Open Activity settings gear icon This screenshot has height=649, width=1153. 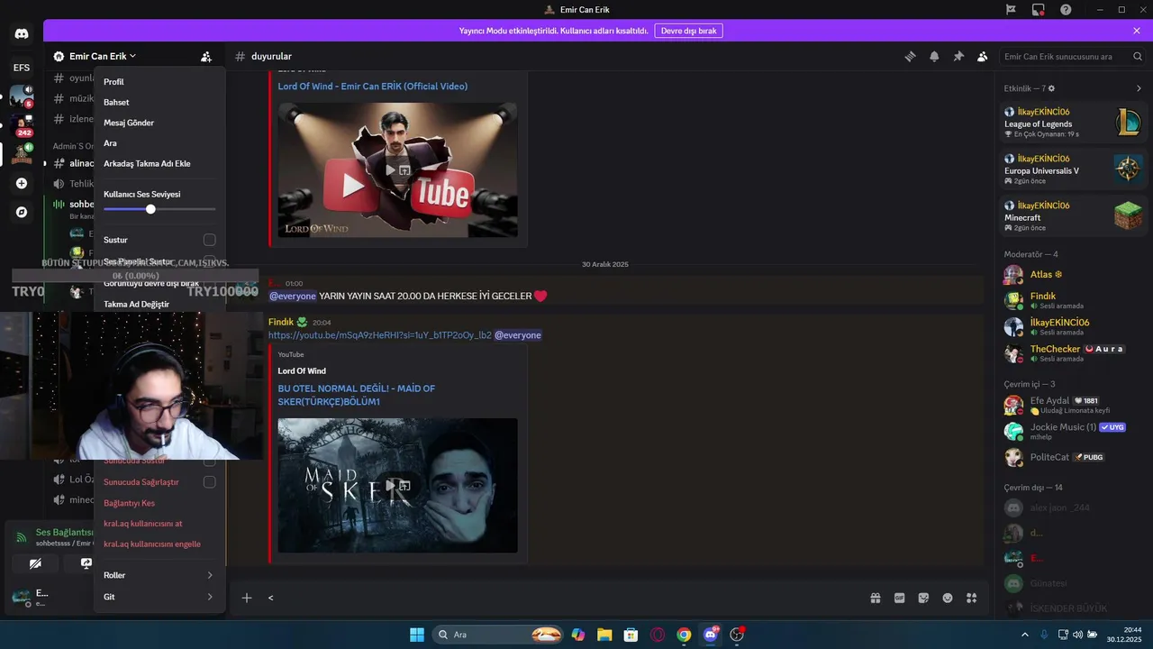tap(1051, 88)
